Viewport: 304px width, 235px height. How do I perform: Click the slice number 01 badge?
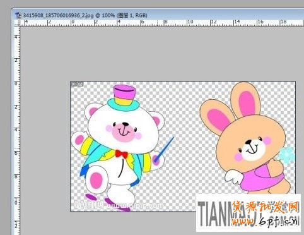74,84
